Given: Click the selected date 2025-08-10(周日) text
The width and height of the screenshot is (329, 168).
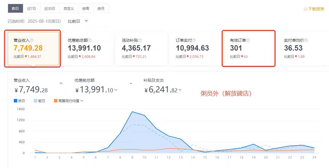Looking at the screenshot, I should pos(44,21).
